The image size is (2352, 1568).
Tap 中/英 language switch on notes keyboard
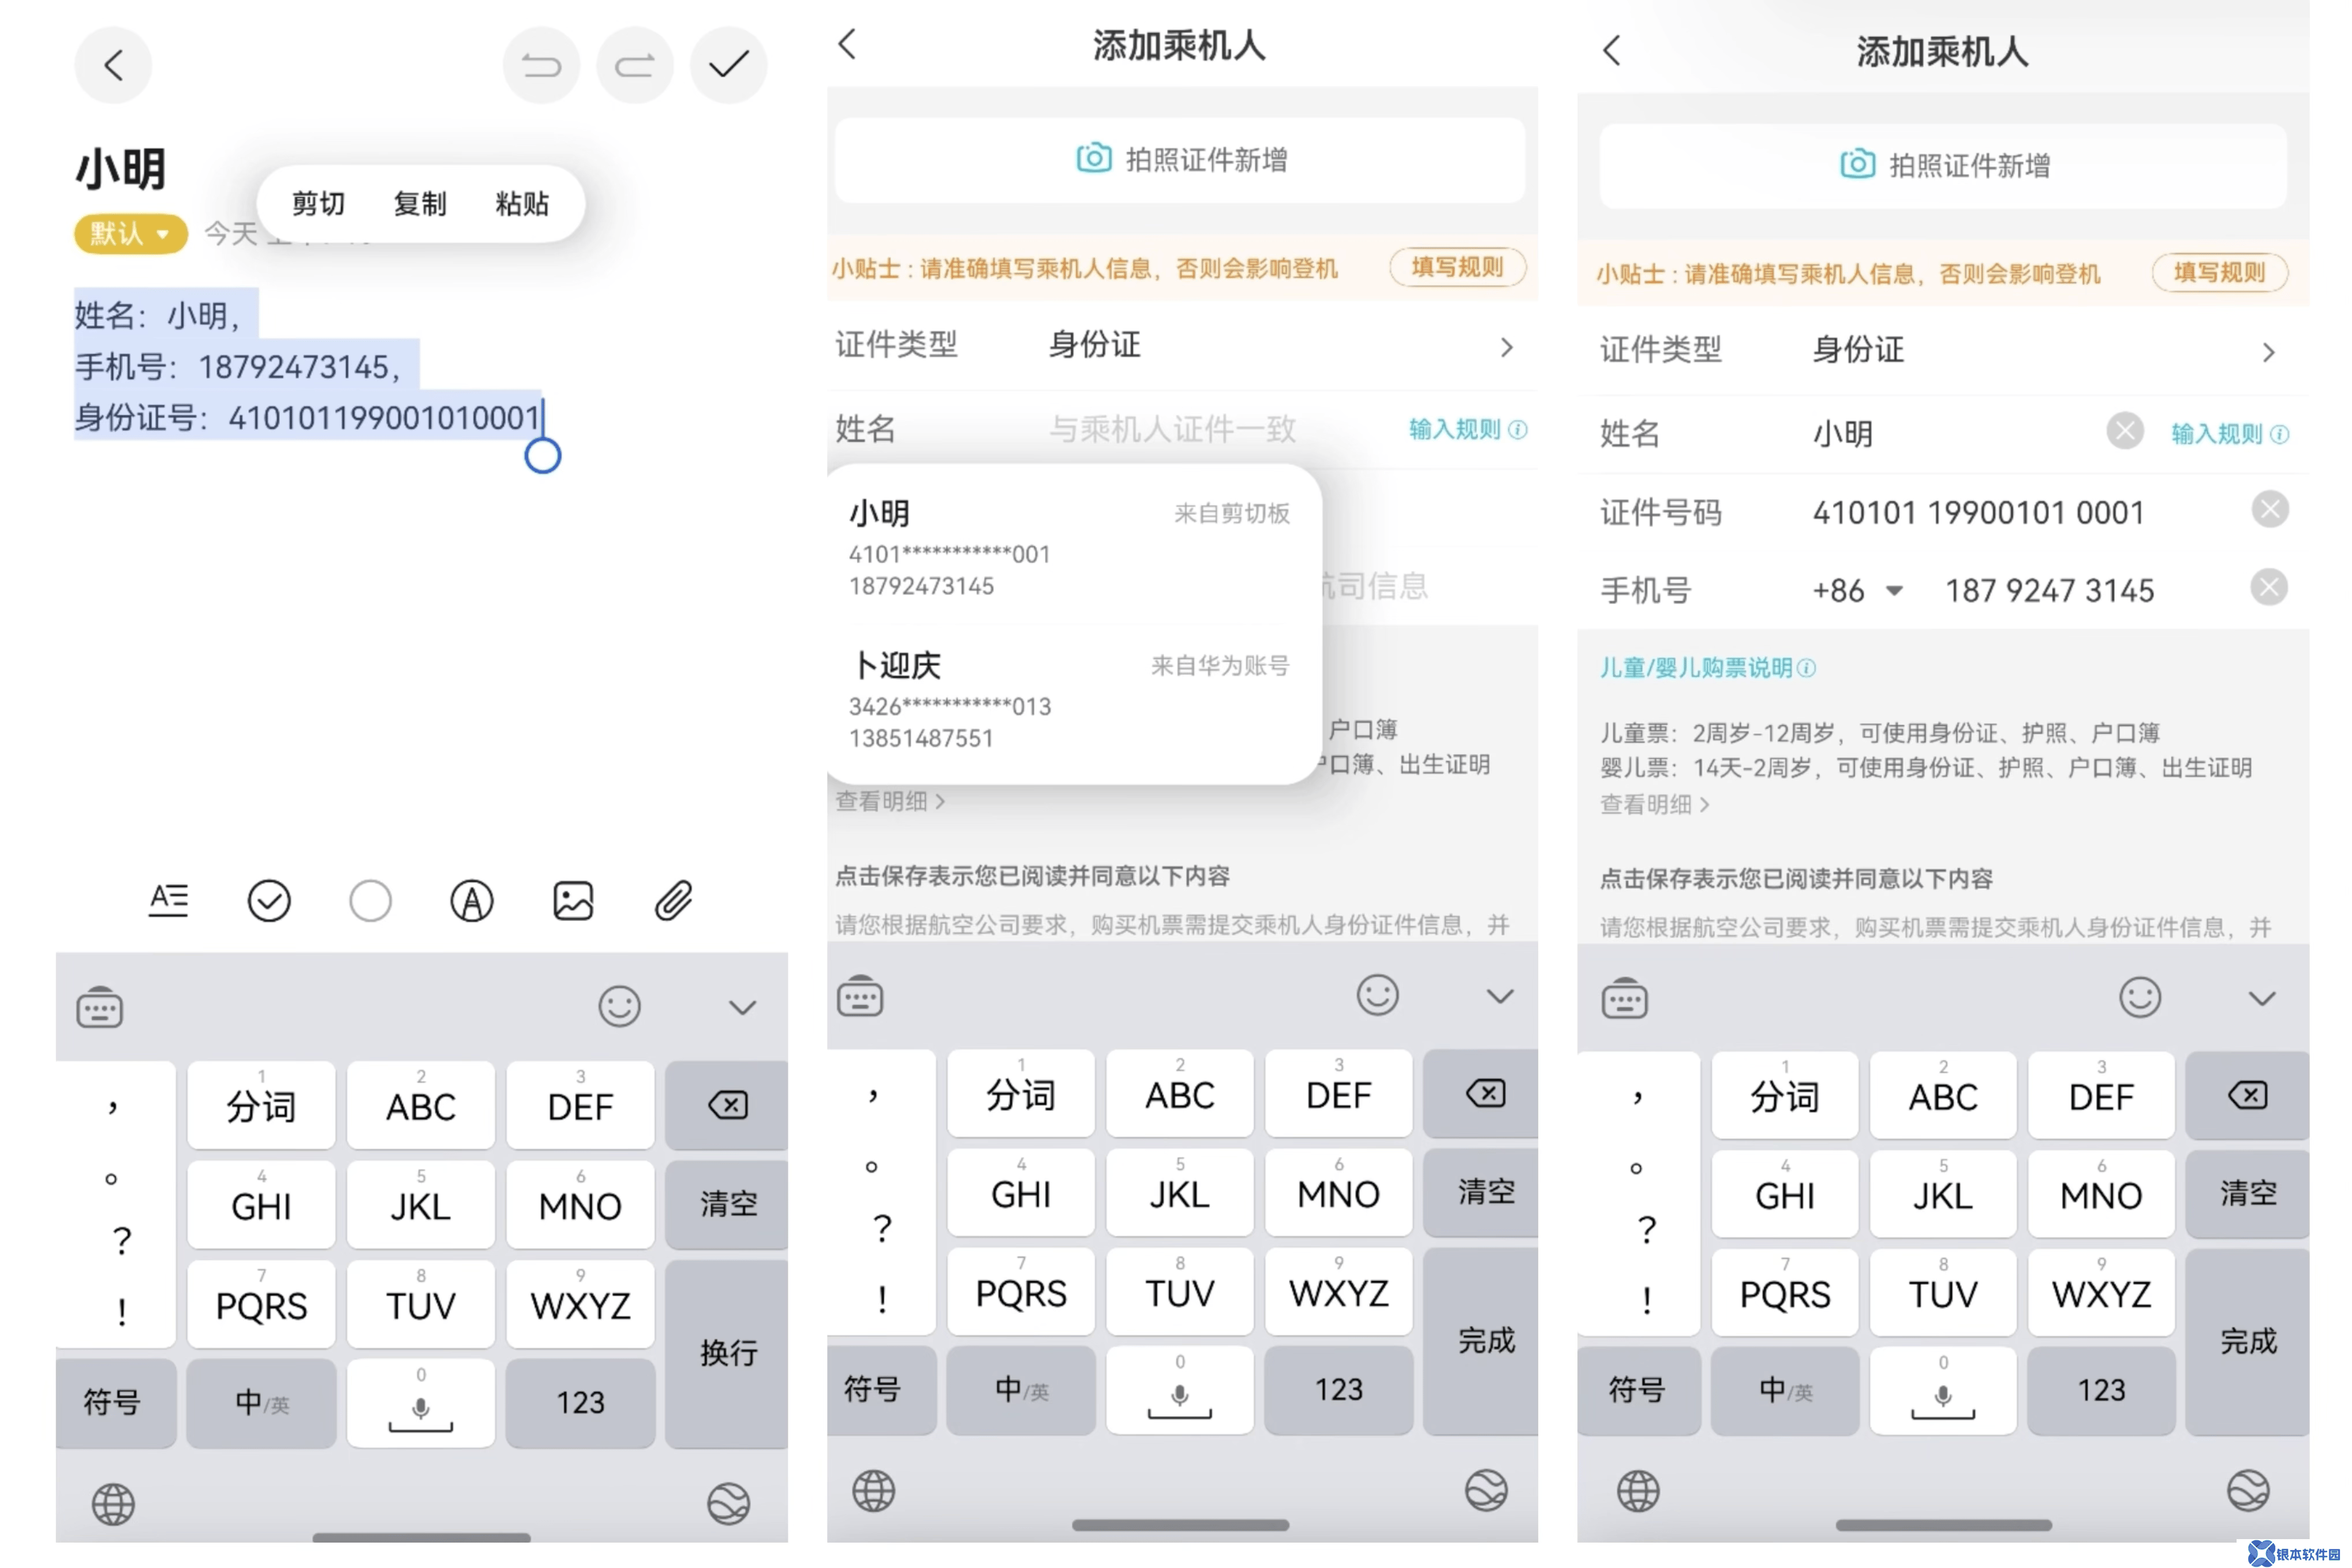tap(261, 1402)
